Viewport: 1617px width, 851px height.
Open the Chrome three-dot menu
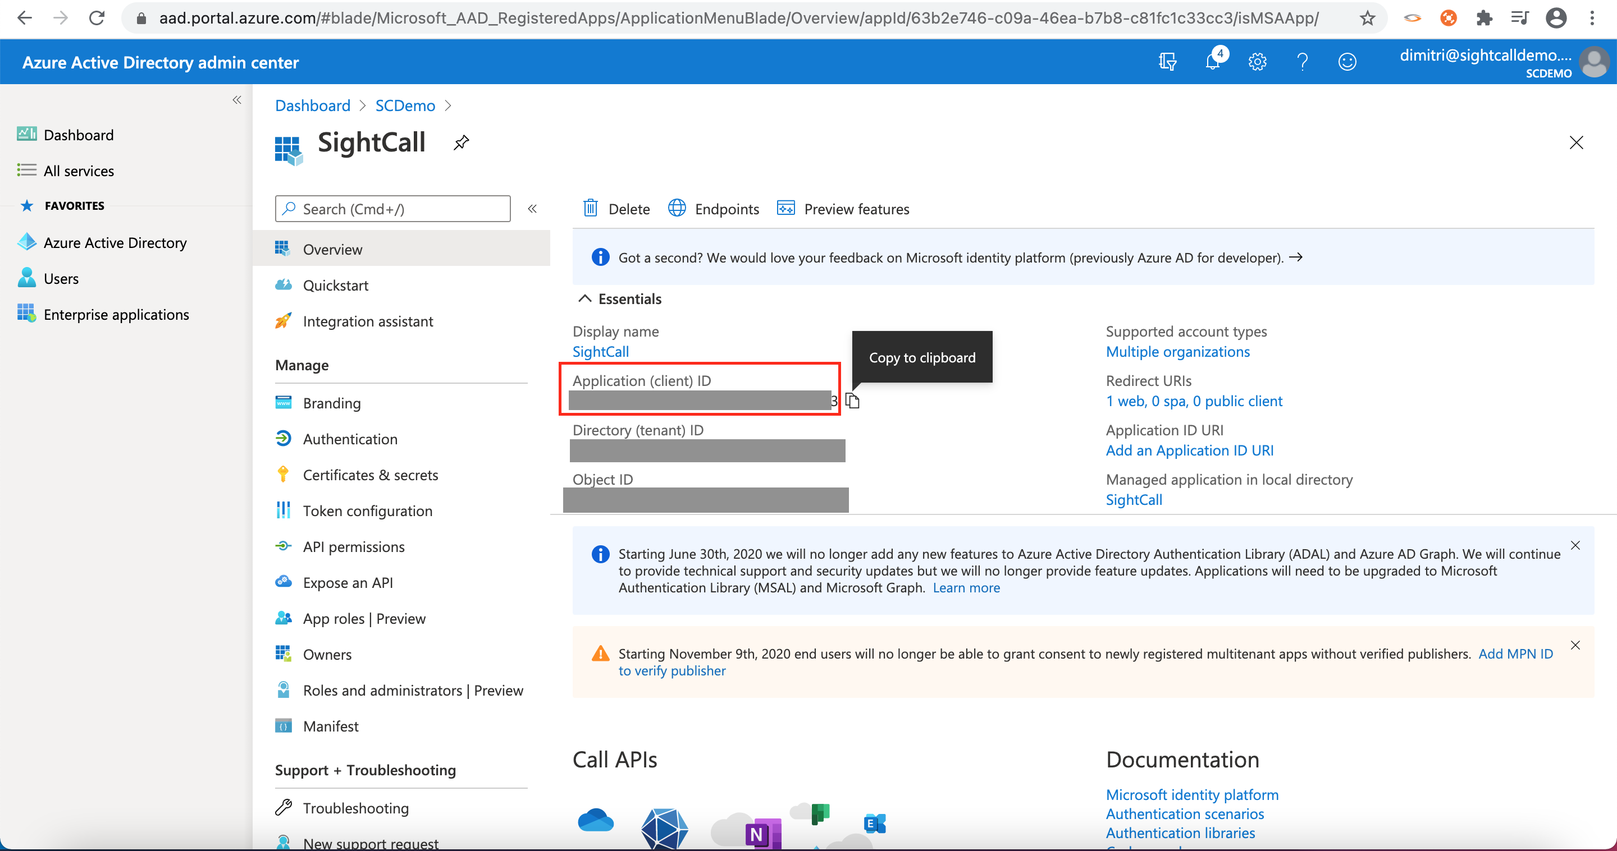click(1592, 18)
